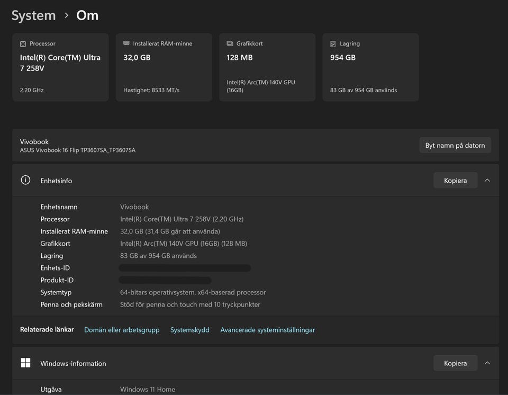Open the Lagring 954 GB card
This screenshot has width=508, height=395.
[370, 67]
